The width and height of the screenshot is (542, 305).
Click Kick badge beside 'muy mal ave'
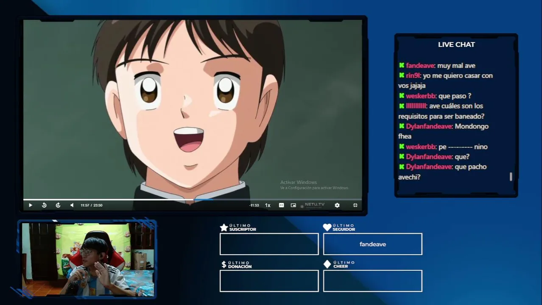tap(402, 66)
